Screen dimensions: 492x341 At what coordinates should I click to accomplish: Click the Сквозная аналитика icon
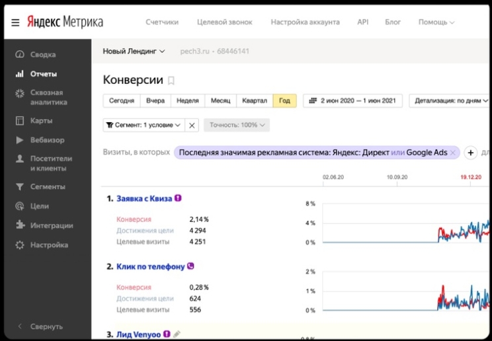pos(20,93)
